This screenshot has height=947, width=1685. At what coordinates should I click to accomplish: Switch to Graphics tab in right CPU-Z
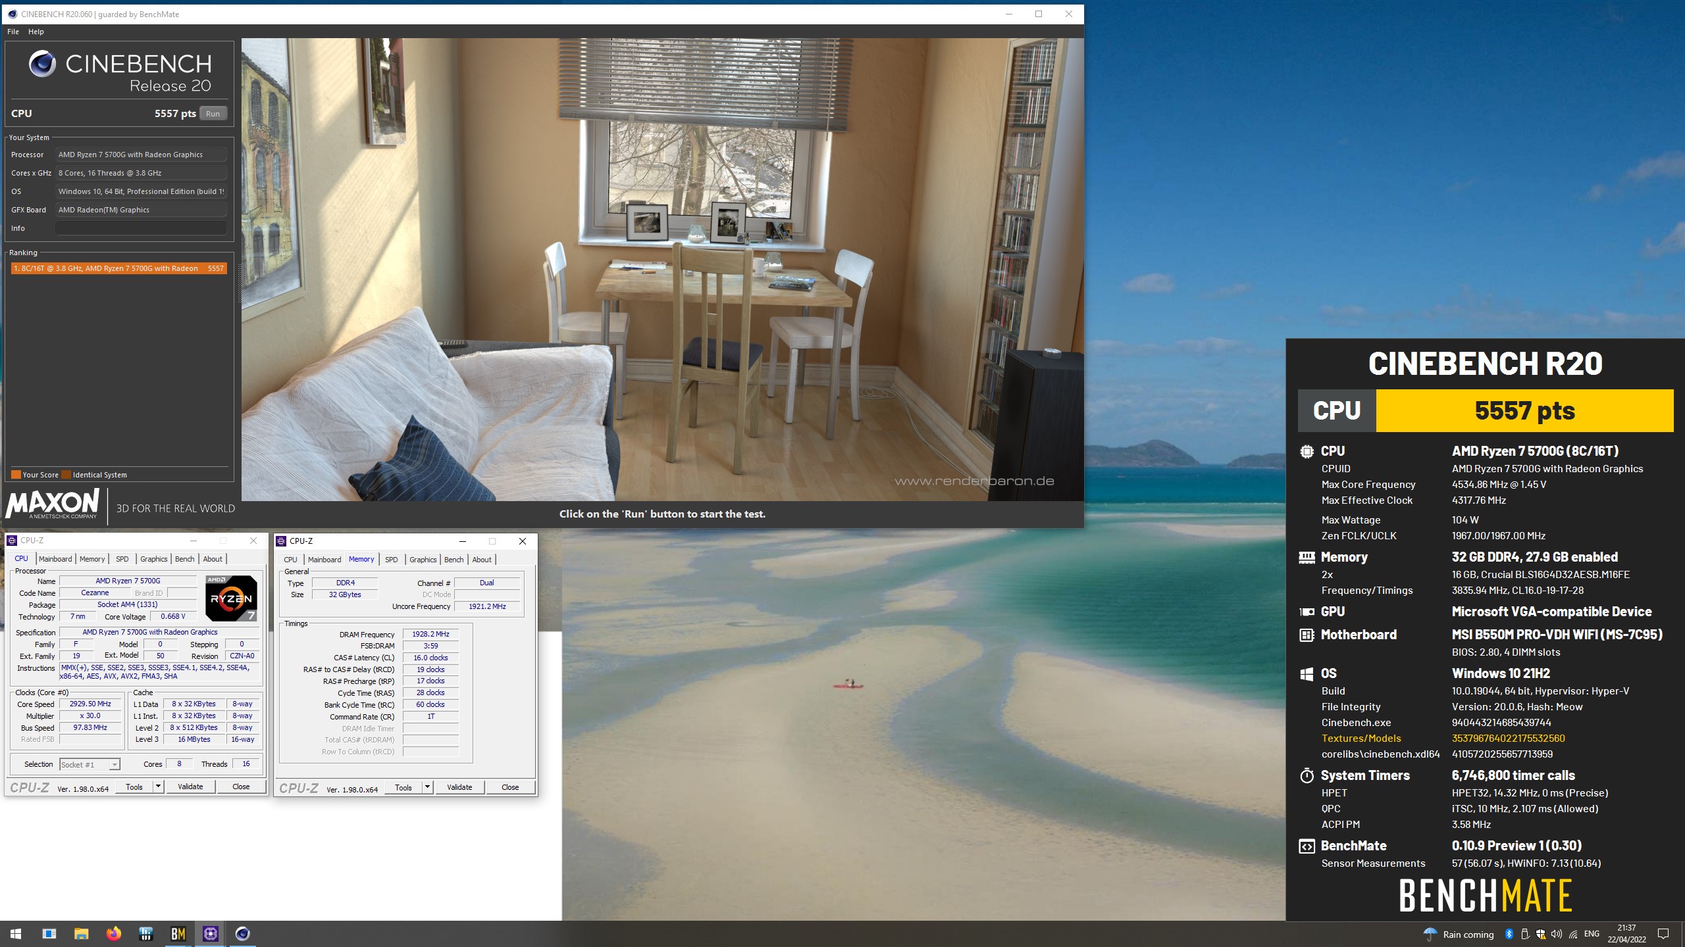(x=423, y=560)
